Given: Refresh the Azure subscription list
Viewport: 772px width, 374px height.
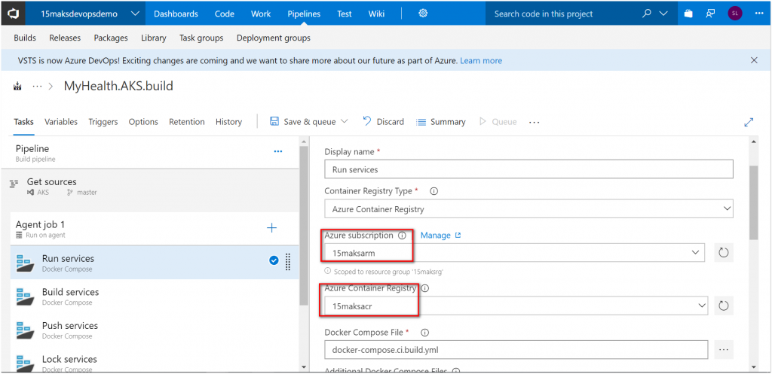Looking at the screenshot, I should pyautogui.click(x=723, y=253).
